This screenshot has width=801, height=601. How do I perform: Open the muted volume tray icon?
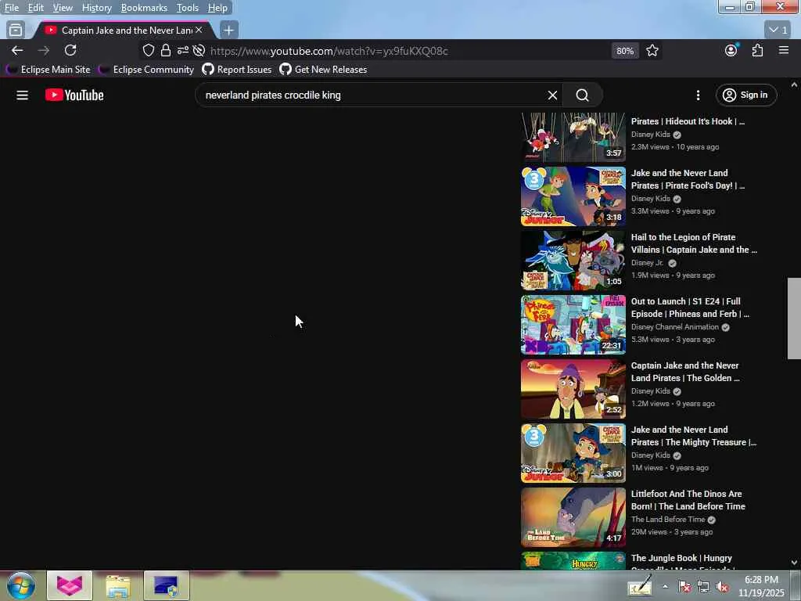722,587
